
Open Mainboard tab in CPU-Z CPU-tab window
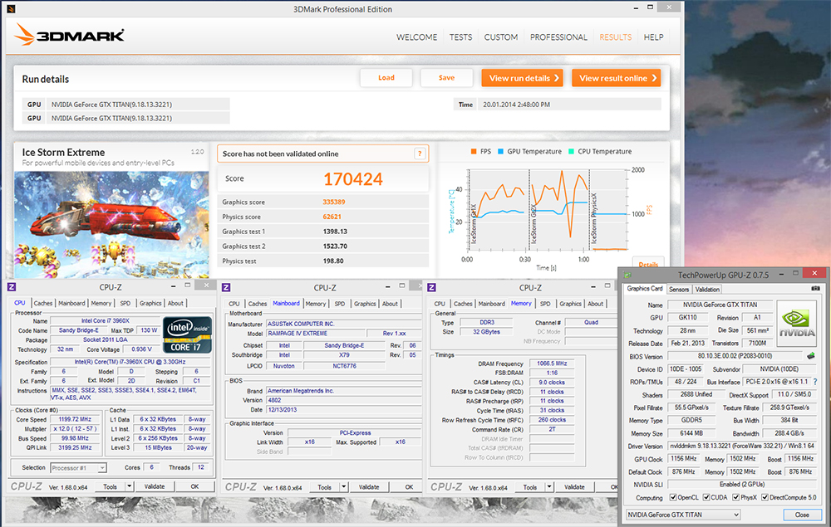(71, 303)
